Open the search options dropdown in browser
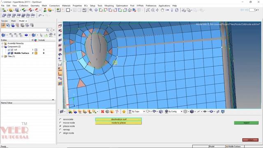 click(51, 30)
